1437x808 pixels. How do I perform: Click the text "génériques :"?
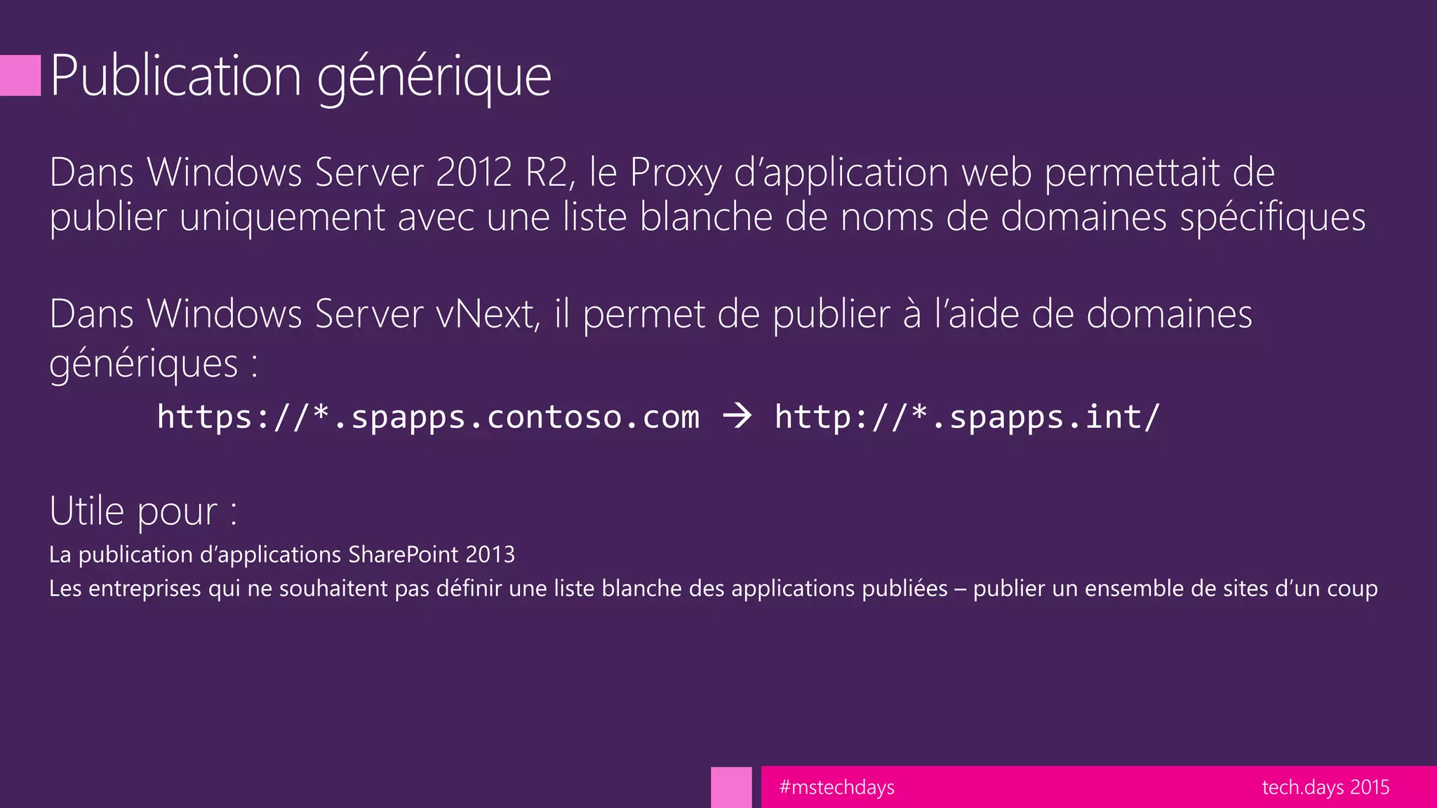154,364
